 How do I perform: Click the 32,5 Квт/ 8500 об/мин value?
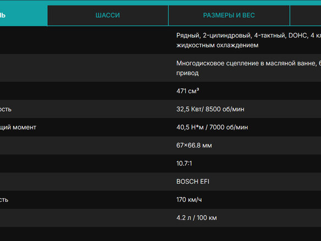(x=211, y=109)
